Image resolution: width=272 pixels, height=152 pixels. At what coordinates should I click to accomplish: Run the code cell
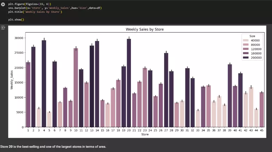(x=4, y=4)
